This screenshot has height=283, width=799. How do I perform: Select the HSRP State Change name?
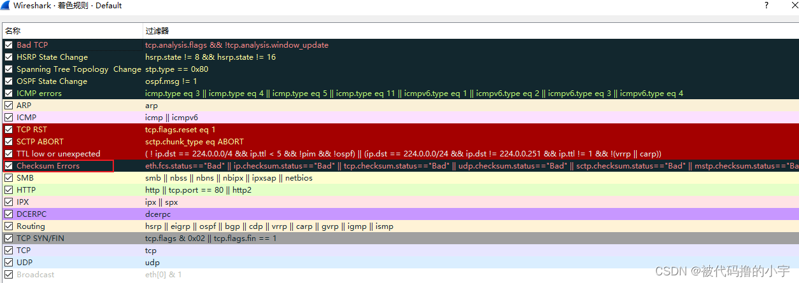click(x=52, y=57)
